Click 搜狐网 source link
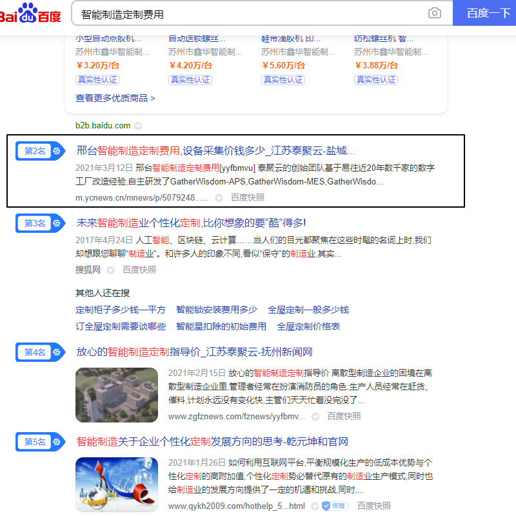 pos(88,270)
